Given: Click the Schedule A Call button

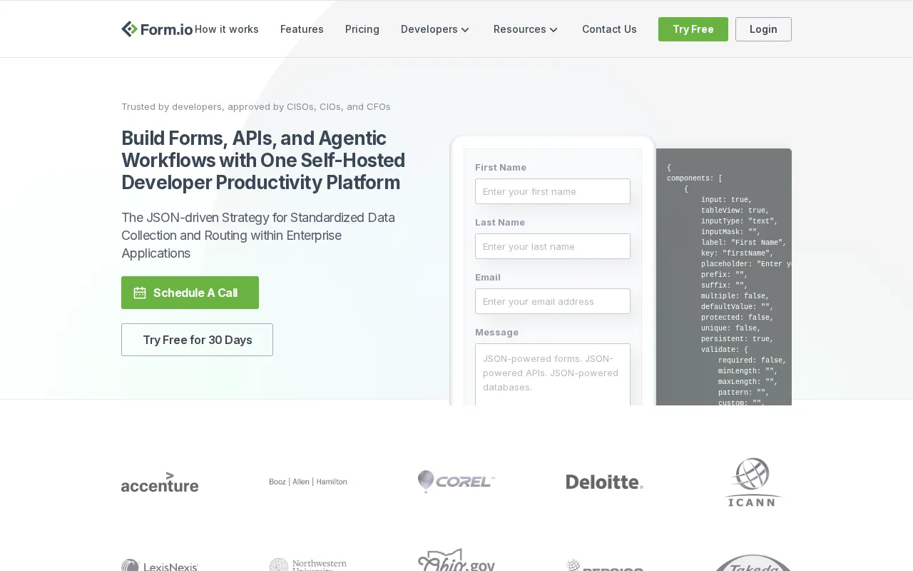Looking at the screenshot, I should [190, 293].
